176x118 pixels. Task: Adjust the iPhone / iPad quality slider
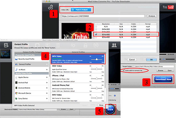point(97,79)
